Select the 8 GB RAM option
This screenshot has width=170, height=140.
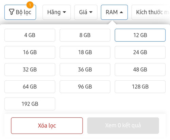[x=85, y=35]
